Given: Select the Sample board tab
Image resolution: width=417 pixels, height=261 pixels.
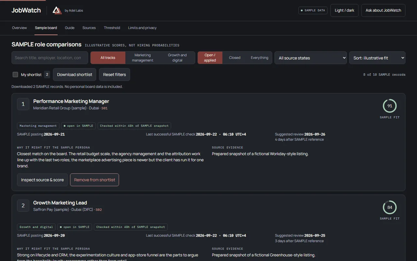Looking at the screenshot, I should point(46,28).
